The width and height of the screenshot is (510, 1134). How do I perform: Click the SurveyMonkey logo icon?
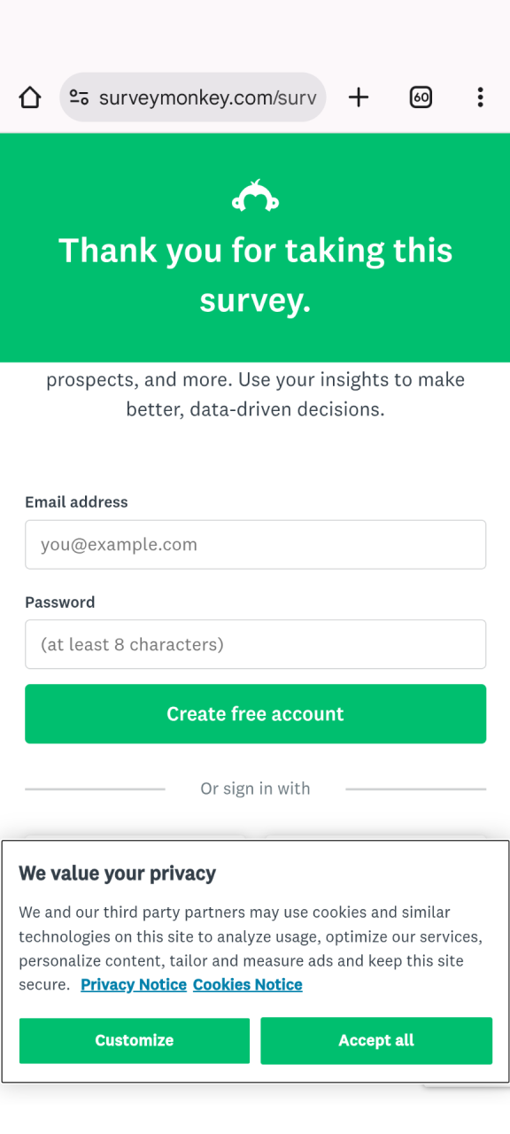pos(255,197)
